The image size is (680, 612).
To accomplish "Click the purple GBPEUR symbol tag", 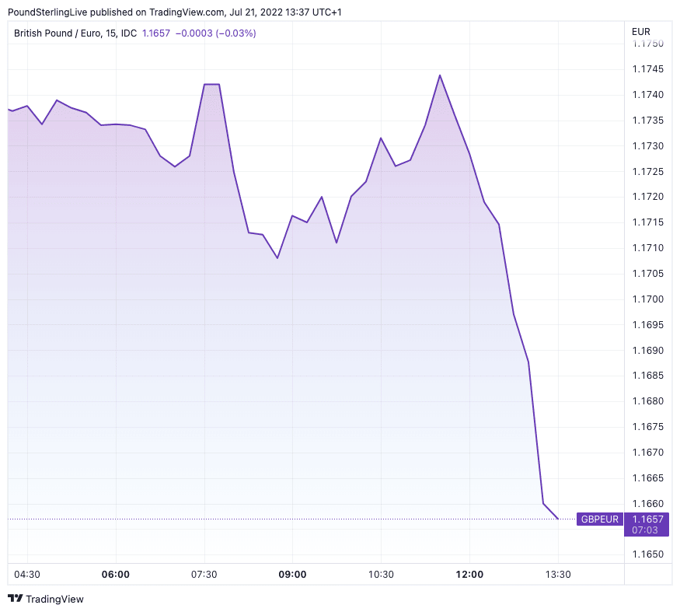I will [599, 519].
